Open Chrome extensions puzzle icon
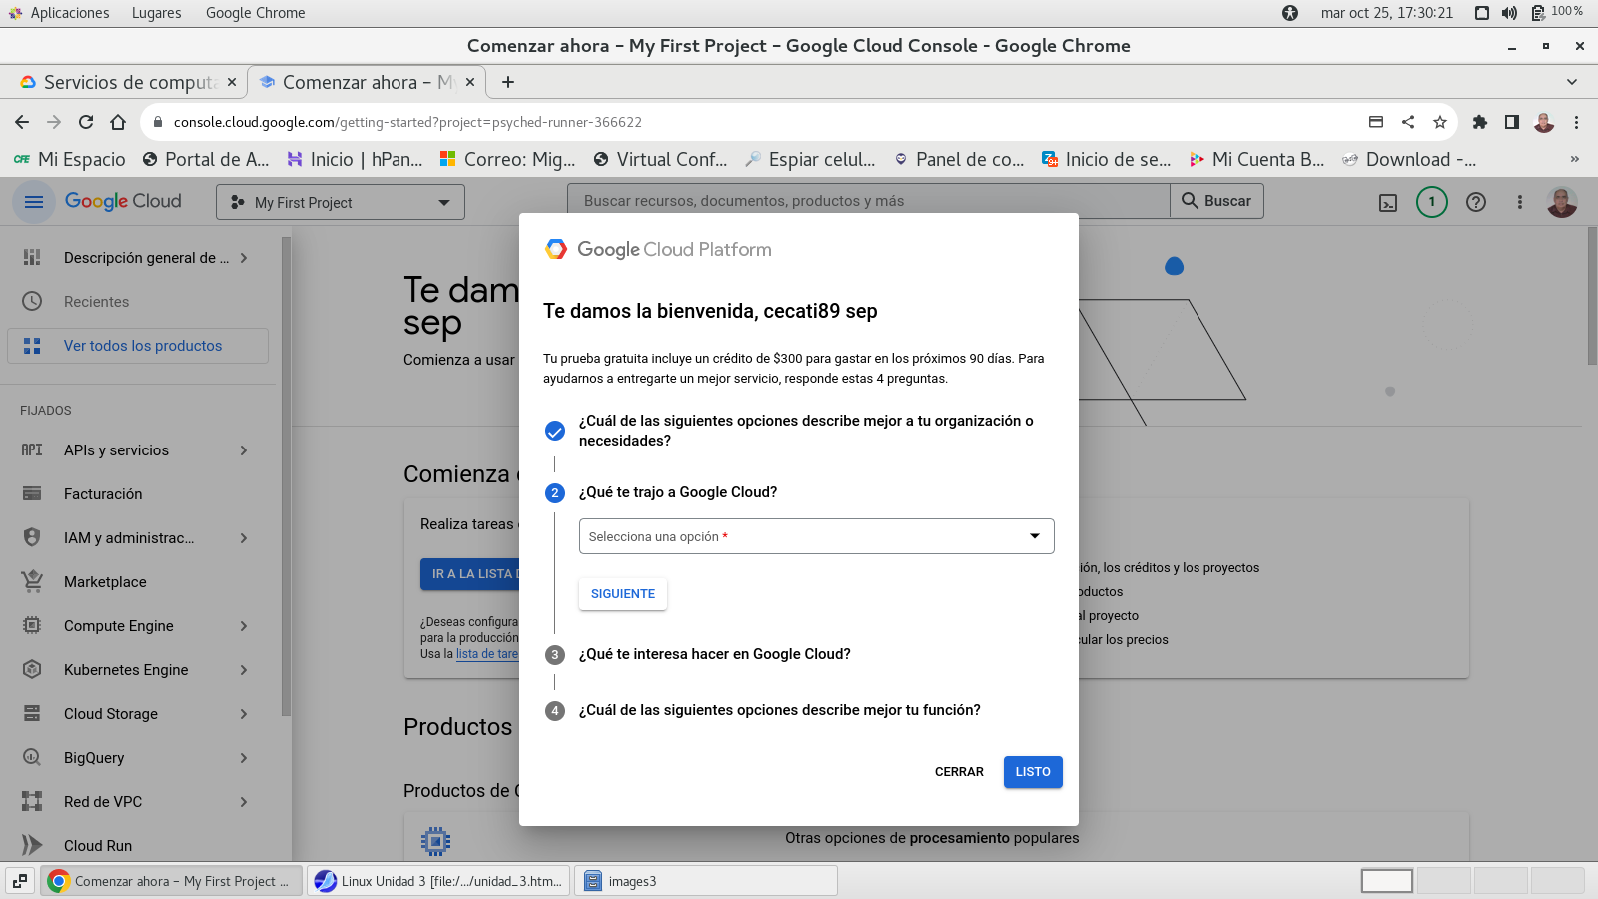This screenshot has height=899, width=1598. pyautogui.click(x=1480, y=122)
